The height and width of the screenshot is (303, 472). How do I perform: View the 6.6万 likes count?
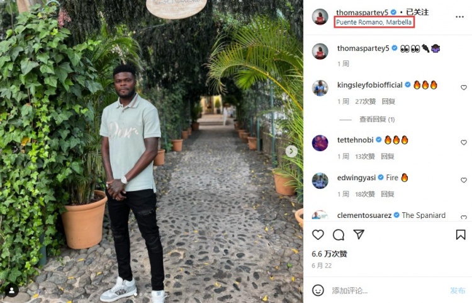click(x=329, y=254)
